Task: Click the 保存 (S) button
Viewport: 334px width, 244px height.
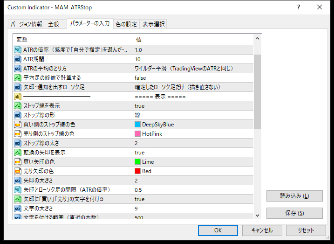Action: coord(294,213)
